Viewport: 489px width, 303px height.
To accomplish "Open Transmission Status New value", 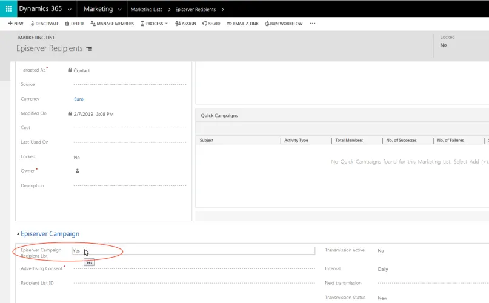I will click(382, 298).
